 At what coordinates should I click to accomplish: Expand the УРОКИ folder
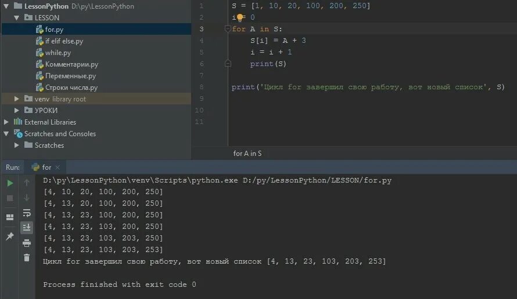(16, 110)
